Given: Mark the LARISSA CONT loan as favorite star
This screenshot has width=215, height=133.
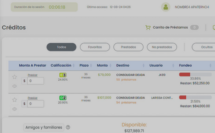Looking at the screenshot, I should 15,100.
